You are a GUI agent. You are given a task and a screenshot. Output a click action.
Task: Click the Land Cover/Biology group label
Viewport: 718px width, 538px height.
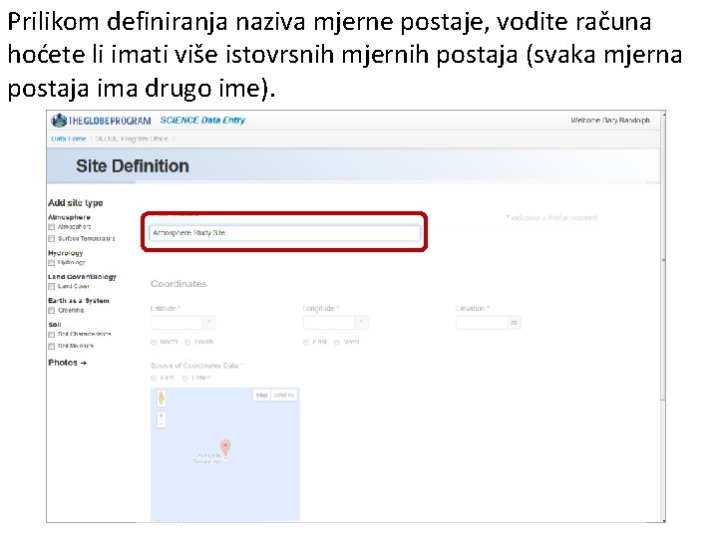83,277
